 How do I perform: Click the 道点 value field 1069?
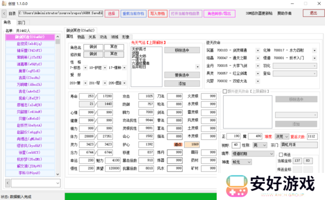click(192, 144)
